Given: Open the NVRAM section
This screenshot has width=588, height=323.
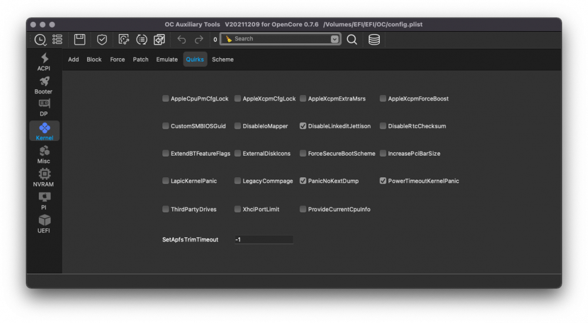Looking at the screenshot, I should tap(44, 178).
